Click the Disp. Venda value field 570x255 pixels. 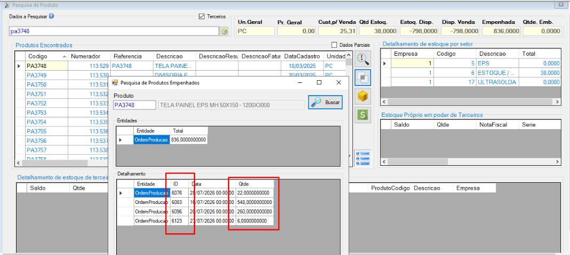[x=460, y=31]
